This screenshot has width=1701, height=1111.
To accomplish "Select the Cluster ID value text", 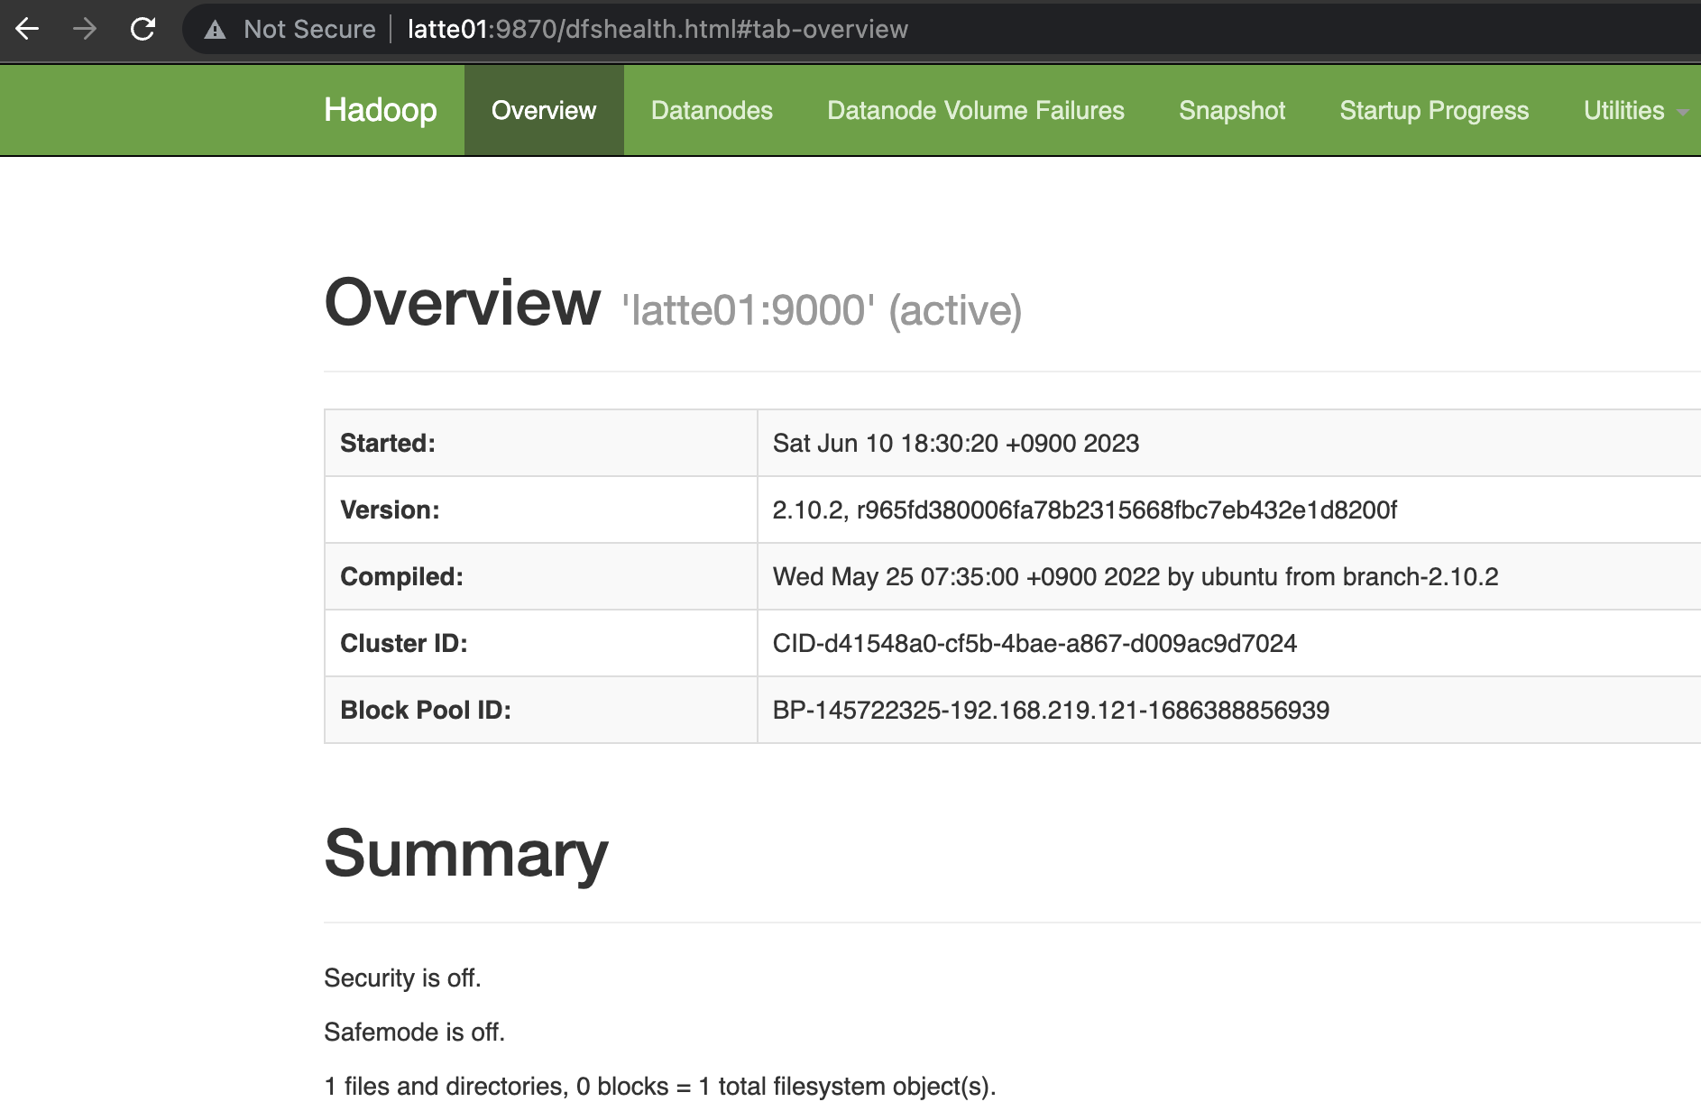I will [1034, 643].
